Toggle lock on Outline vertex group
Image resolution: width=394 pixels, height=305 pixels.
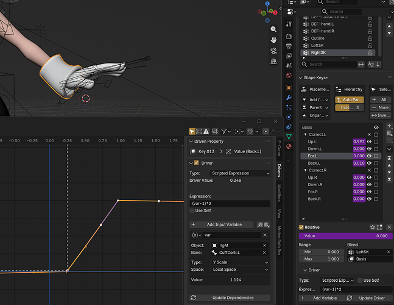pyautogui.click(x=370, y=38)
